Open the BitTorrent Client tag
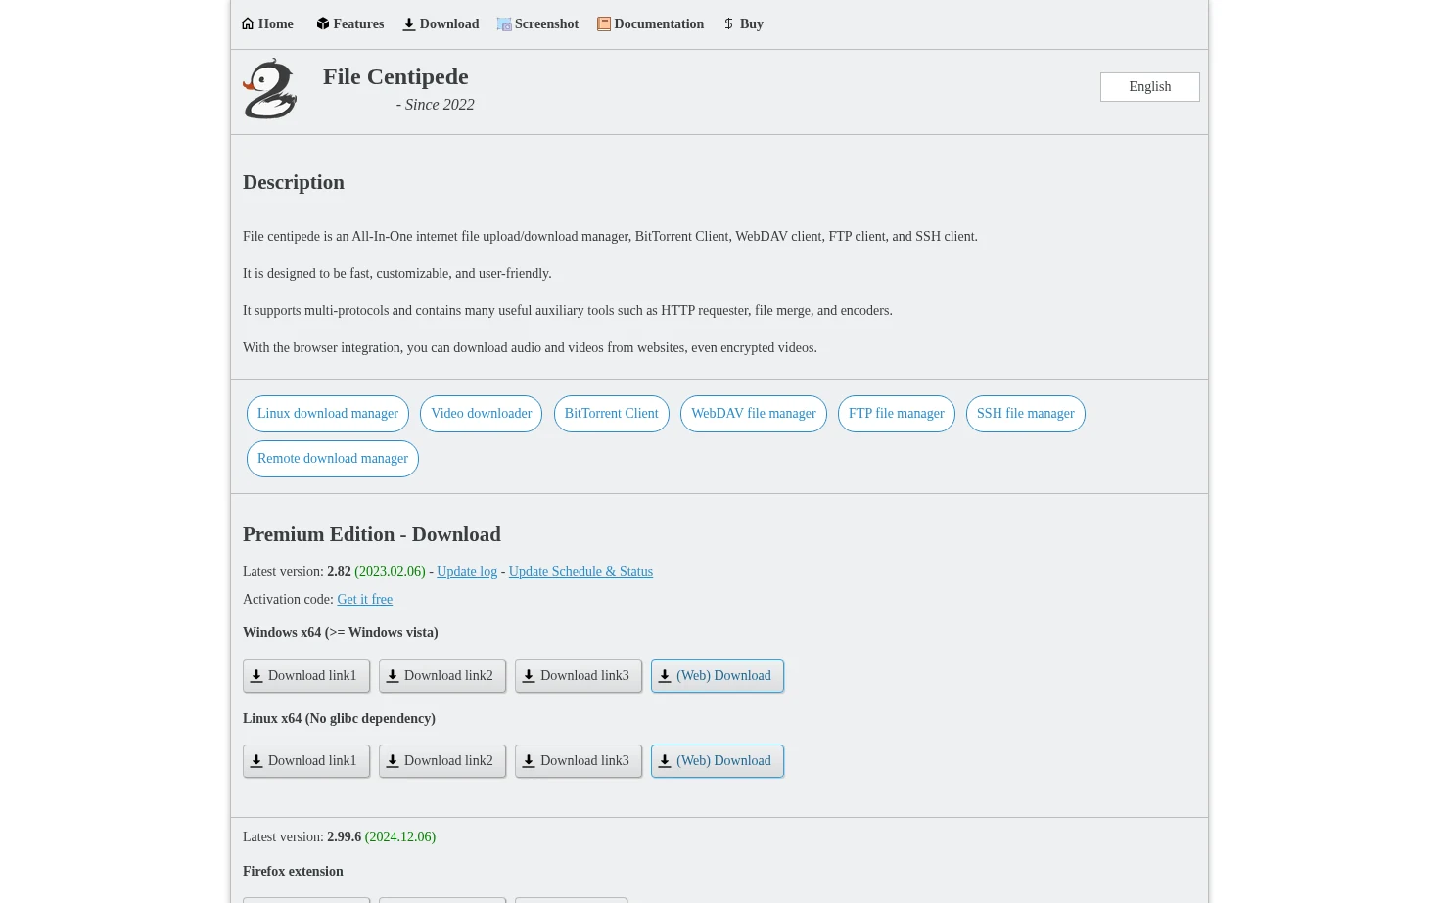The height and width of the screenshot is (903, 1439). pyautogui.click(x=612, y=414)
